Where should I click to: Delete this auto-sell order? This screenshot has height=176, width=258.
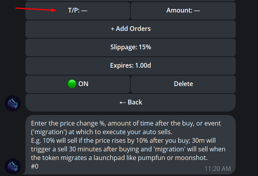(x=183, y=84)
